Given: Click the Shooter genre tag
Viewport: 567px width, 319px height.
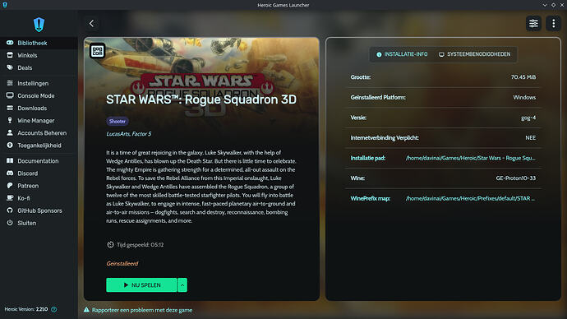Looking at the screenshot, I should coord(118,121).
